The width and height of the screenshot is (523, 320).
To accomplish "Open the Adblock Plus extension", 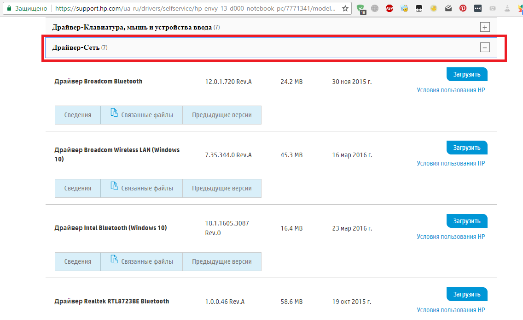I will click(389, 8).
